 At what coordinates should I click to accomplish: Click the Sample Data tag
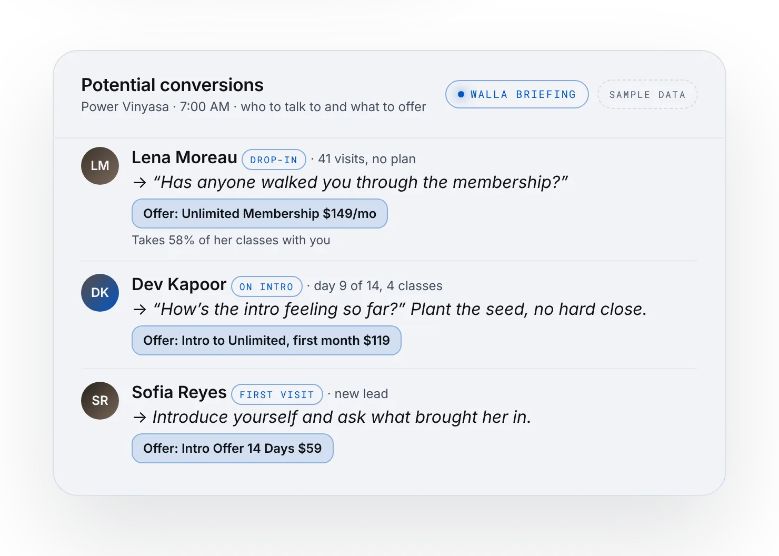tap(647, 94)
